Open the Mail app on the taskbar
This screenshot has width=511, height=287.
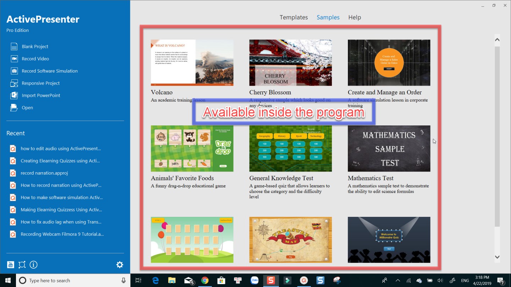tap(189, 280)
